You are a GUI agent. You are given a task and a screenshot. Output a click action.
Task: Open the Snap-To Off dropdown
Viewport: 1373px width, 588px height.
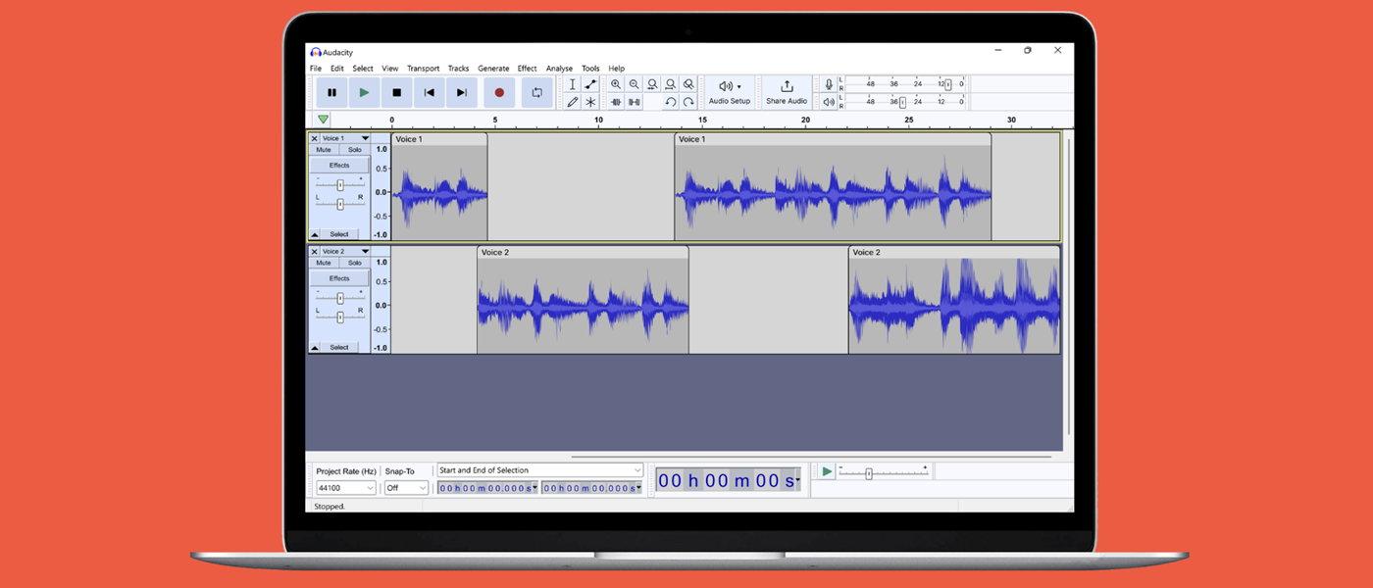pyautogui.click(x=406, y=488)
